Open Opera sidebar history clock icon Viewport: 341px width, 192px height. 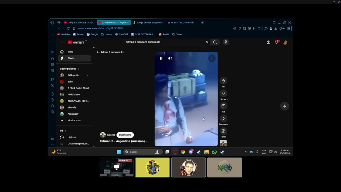[52, 100]
